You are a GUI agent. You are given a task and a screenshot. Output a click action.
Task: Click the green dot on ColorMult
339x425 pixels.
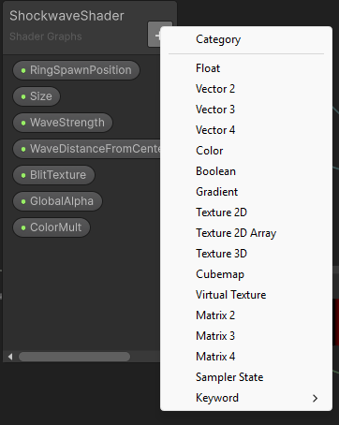23,227
